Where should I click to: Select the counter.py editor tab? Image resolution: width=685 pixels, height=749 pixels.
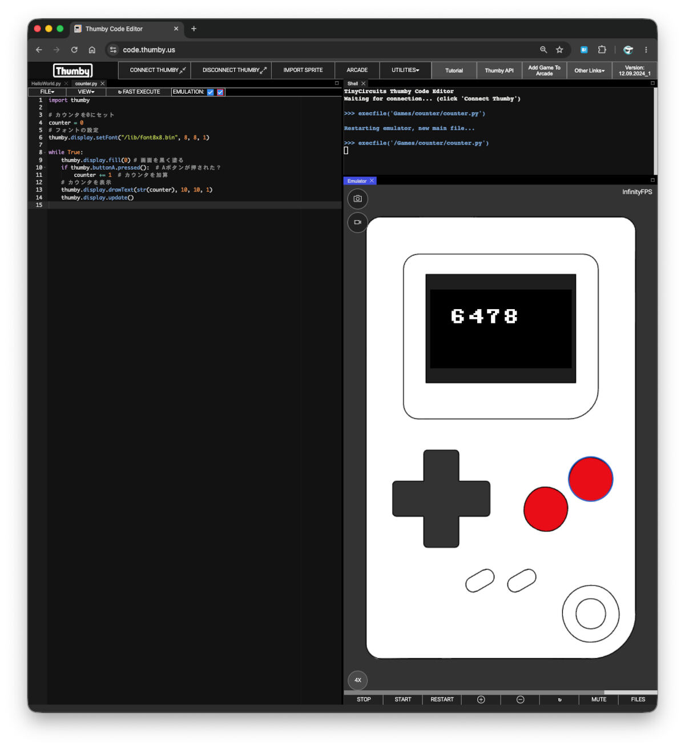[86, 83]
